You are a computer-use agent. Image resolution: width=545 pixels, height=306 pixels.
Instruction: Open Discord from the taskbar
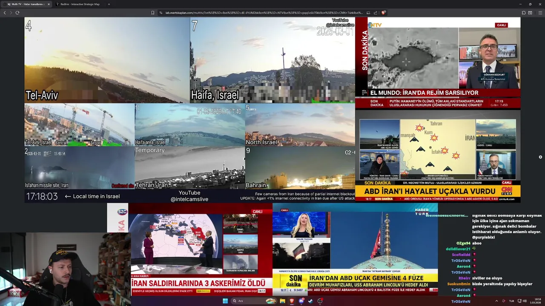pyautogui.click(x=301, y=301)
